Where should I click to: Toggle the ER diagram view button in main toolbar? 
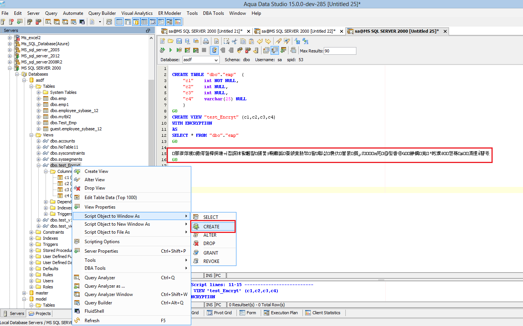pyautogui.click(x=169, y=22)
